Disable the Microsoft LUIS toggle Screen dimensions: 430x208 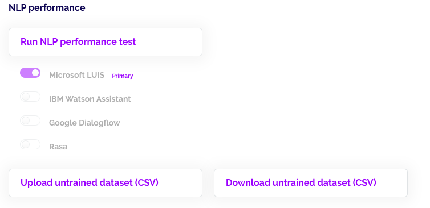pos(30,73)
